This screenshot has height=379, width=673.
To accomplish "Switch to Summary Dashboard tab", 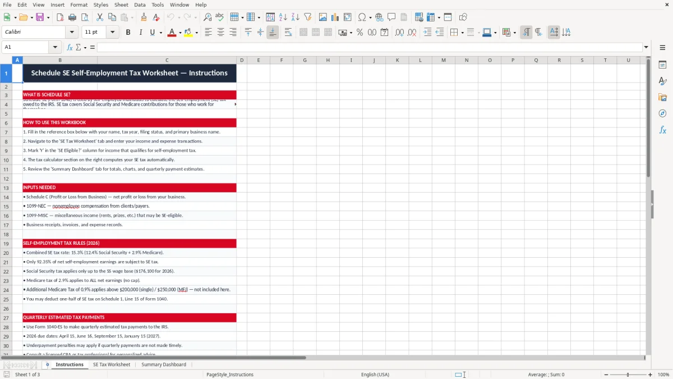I will click(x=164, y=364).
